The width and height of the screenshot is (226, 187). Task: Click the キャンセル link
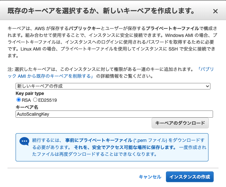tap(150, 177)
